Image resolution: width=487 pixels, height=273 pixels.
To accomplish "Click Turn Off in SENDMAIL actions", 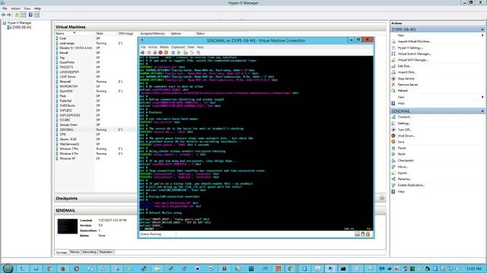I will click(404, 130).
